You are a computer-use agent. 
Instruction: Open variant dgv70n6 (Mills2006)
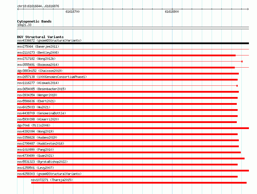tap(34, 125)
